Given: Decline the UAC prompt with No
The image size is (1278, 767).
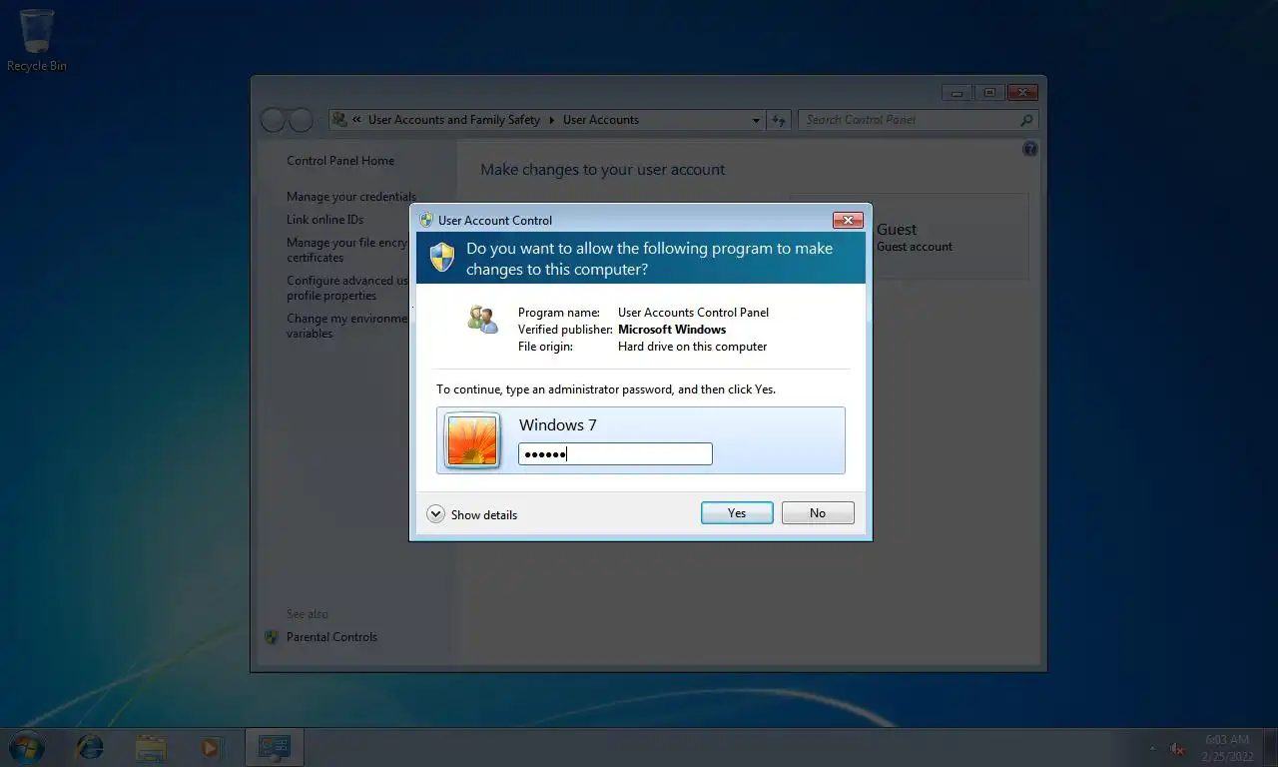Looking at the screenshot, I should (x=818, y=512).
